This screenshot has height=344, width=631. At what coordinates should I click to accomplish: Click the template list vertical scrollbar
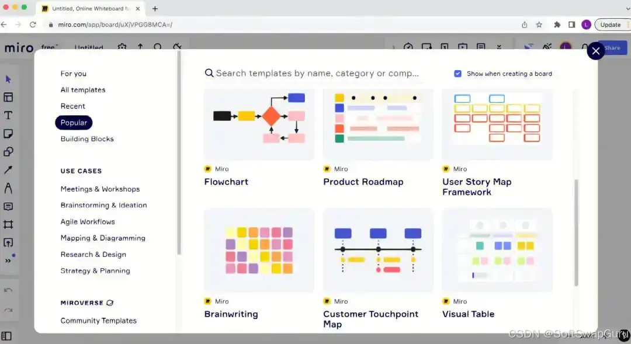tap(576, 232)
